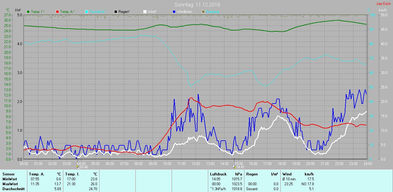
Task: Click the indoor minimum value 23.8
Action: click(93, 179)
